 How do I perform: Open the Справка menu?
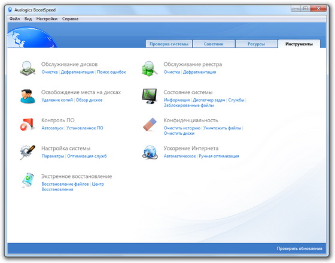point(71,19)
